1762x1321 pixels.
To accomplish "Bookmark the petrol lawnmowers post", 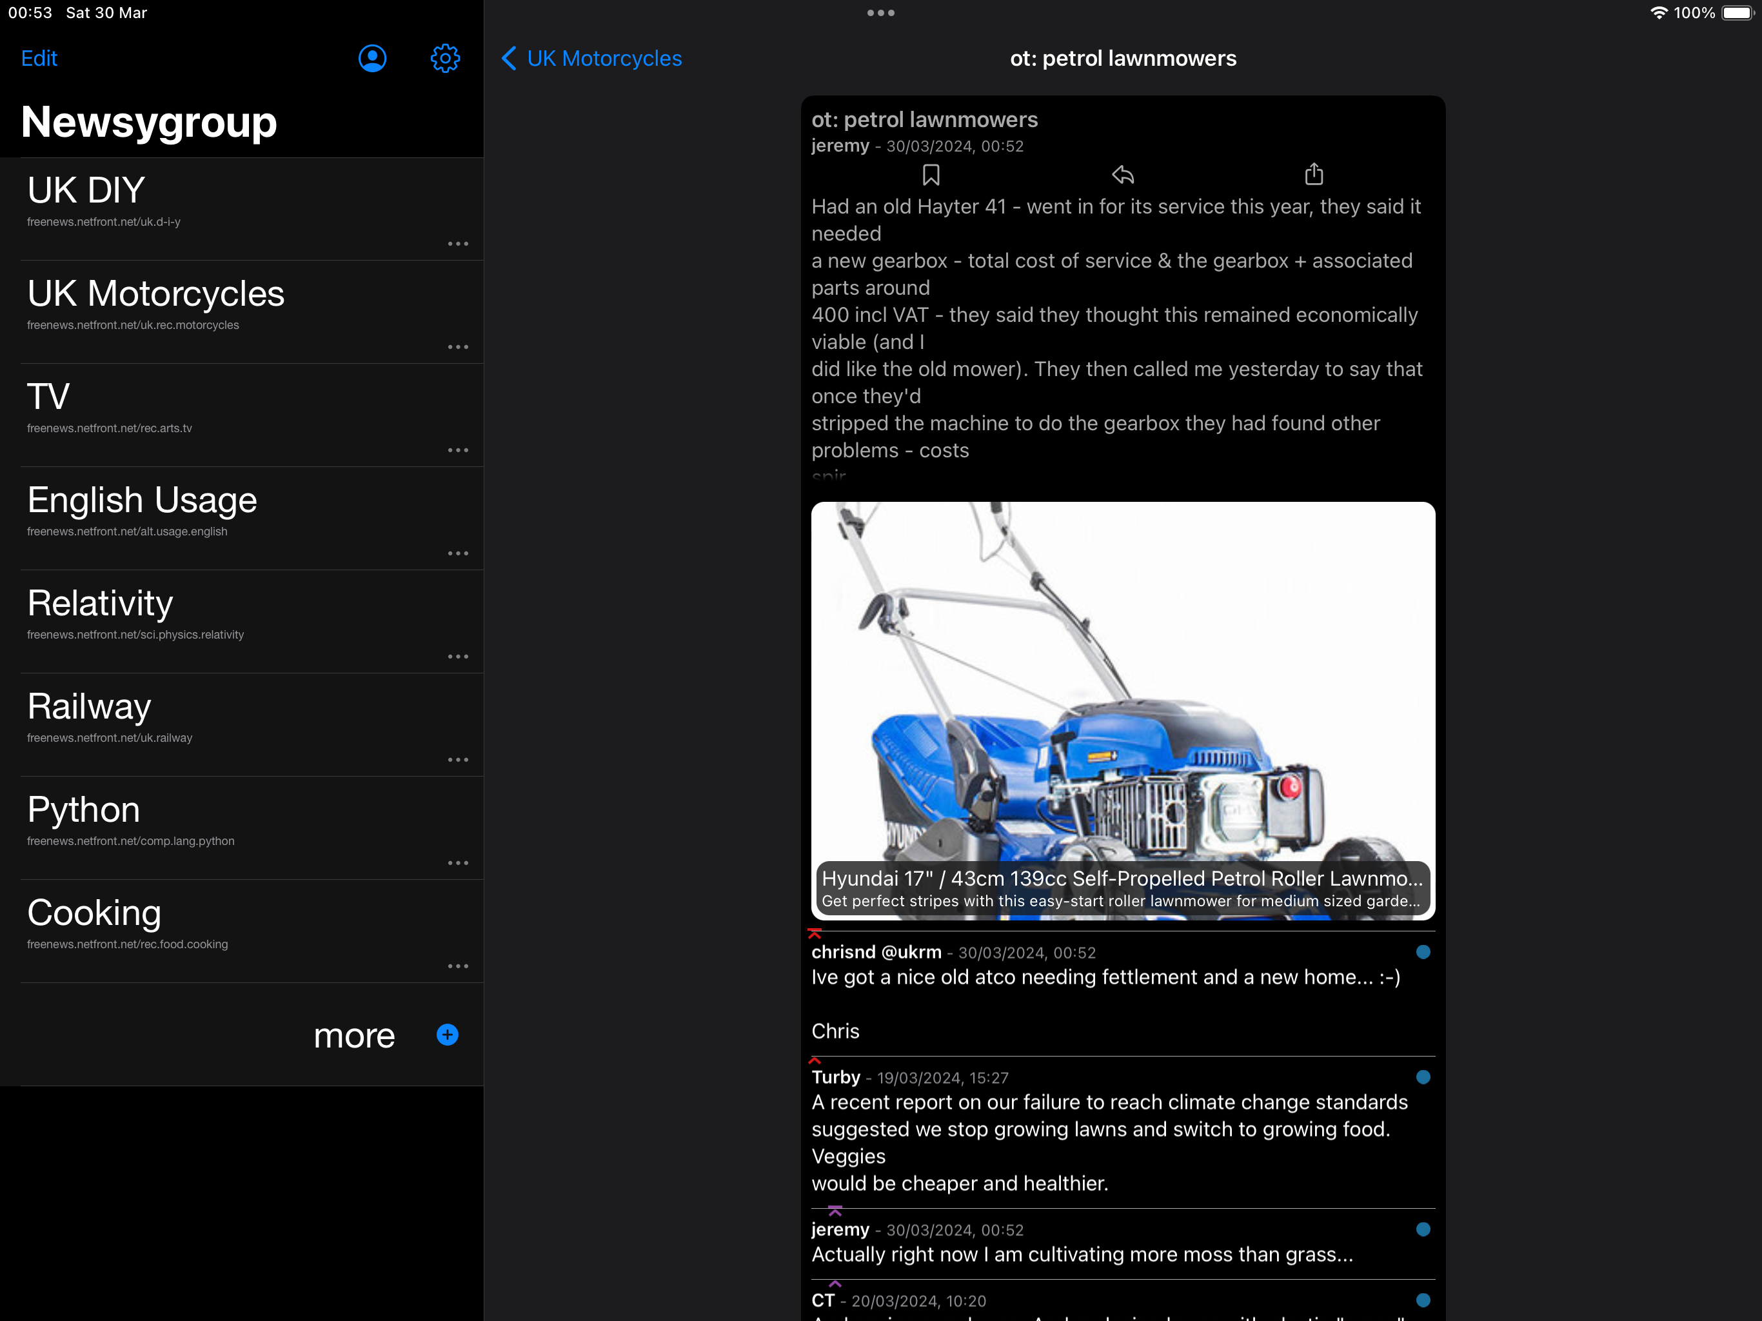I will pyautogui.click(x=931, y=175).
